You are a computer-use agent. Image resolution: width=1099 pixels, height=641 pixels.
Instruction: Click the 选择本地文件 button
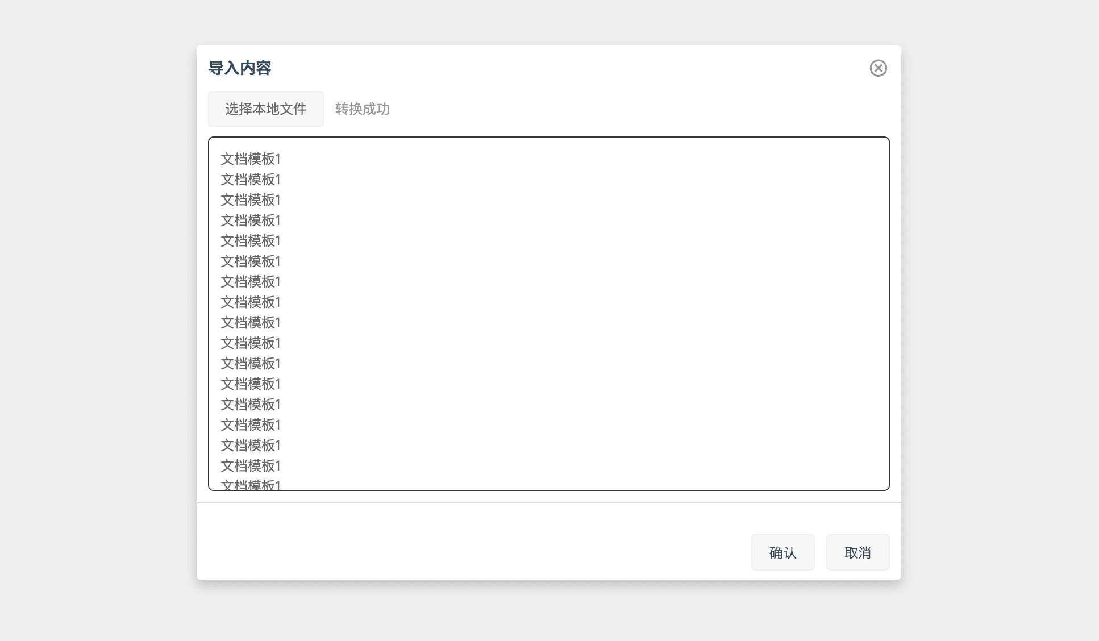[x=265, y=109]
